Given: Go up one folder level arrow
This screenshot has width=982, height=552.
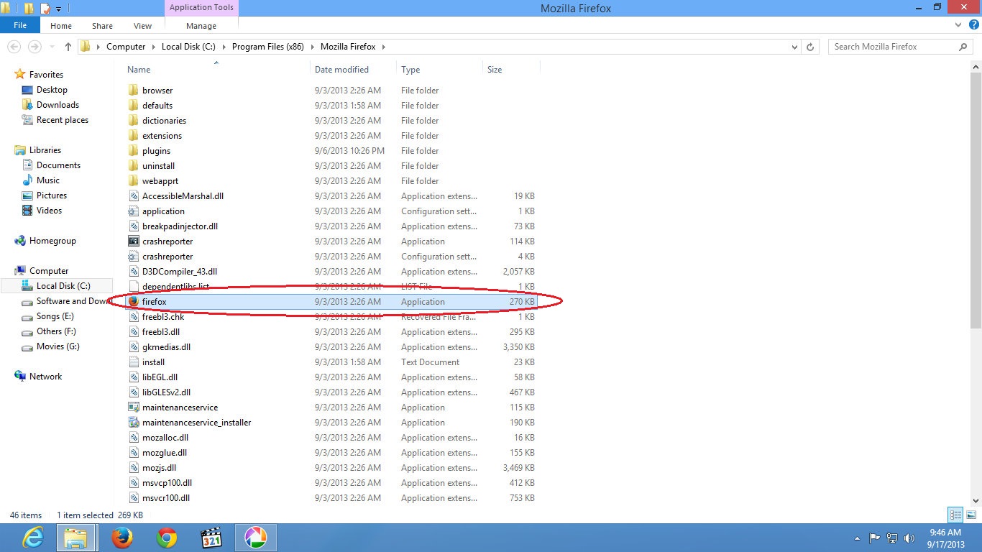Looking at the screenshot, I should 68,47.
